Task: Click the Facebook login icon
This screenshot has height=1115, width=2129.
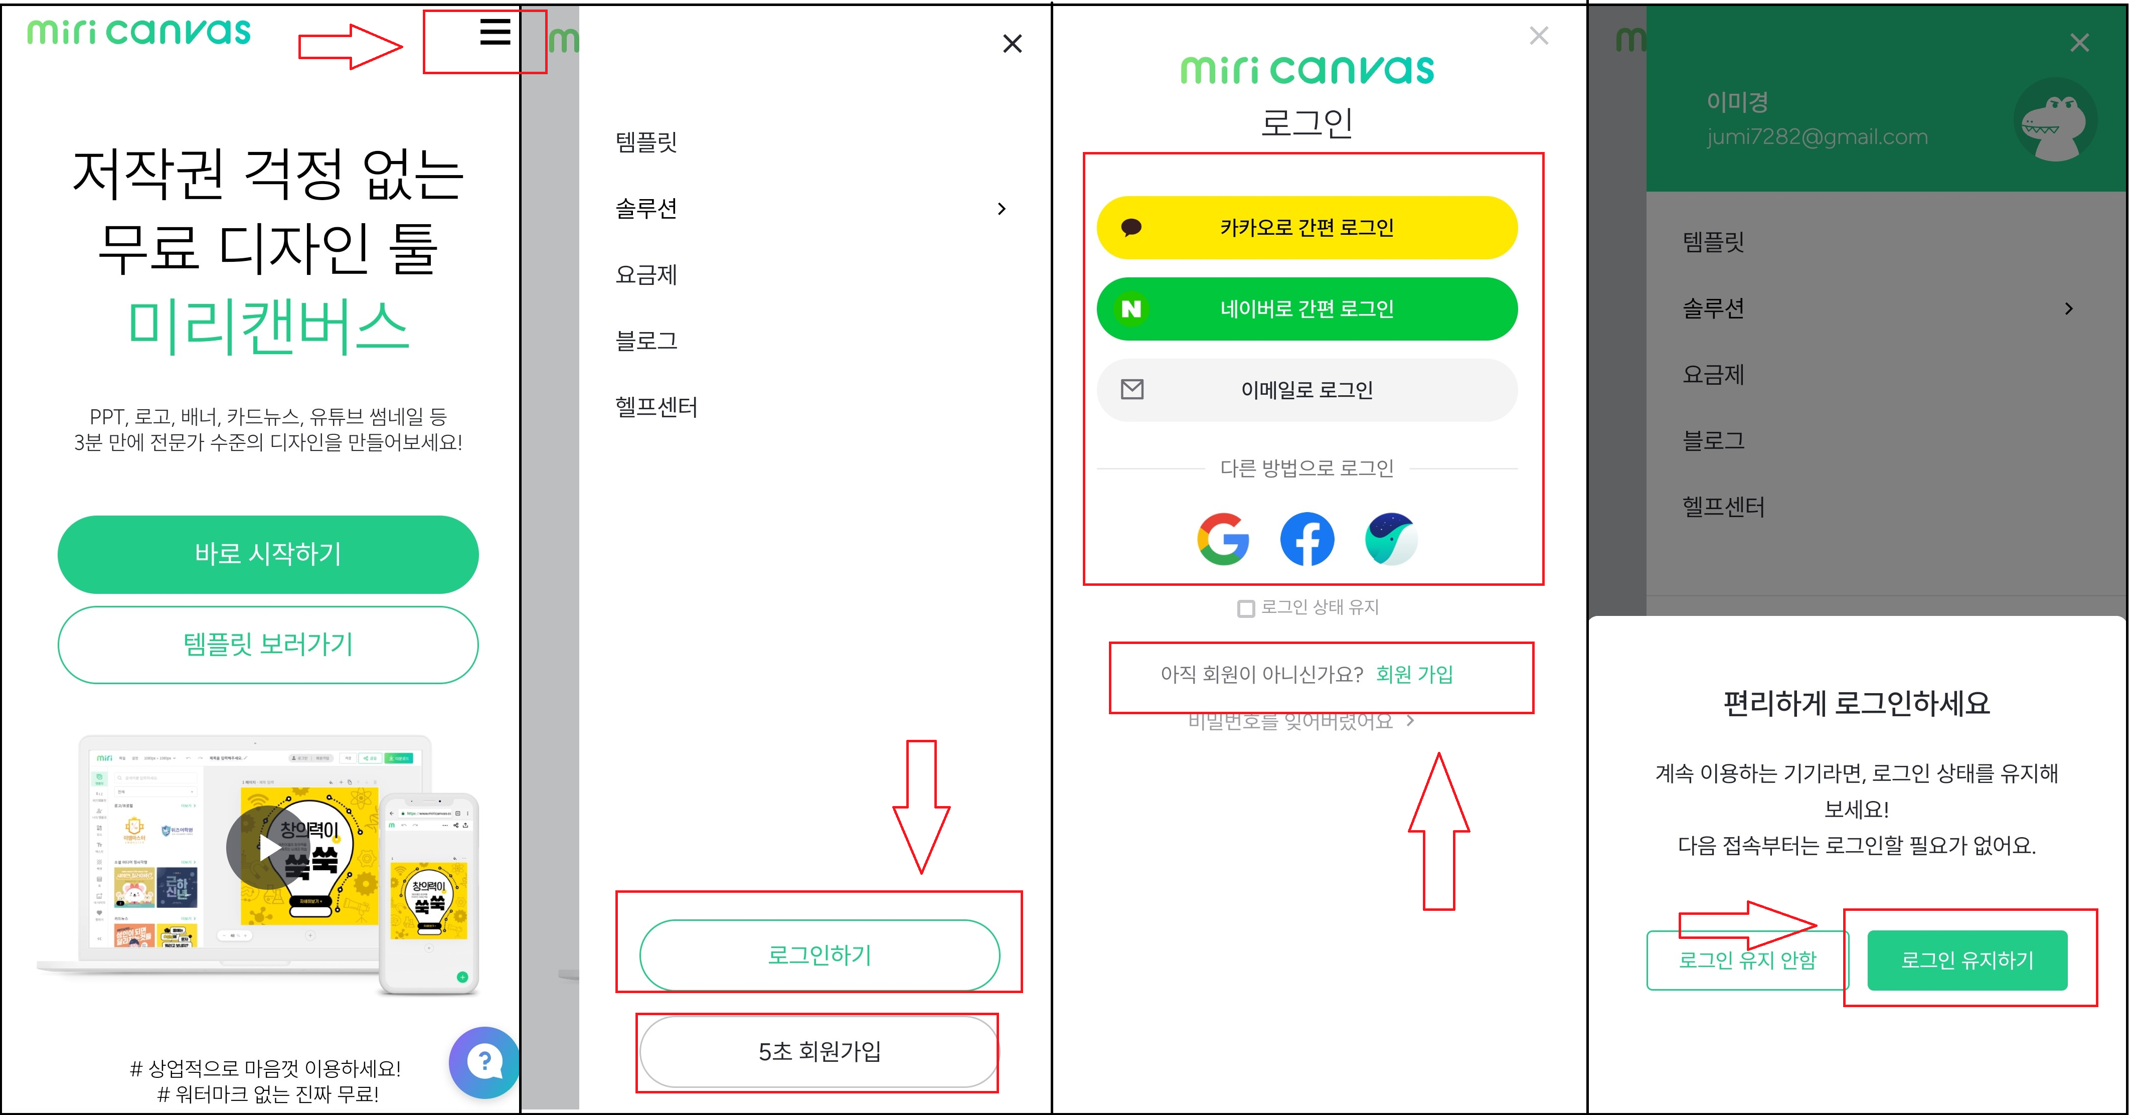Action: (1306, 539)
